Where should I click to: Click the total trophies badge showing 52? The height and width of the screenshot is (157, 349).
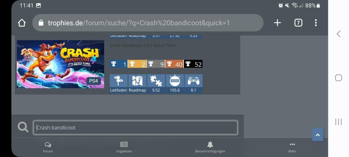(x=193, y=64)
